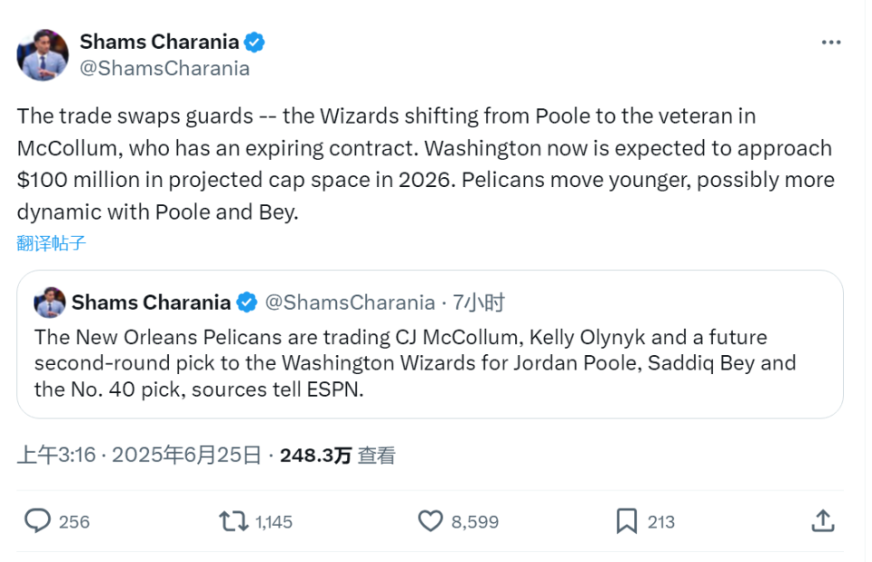
Task: Click Shams Charania's profile avatar
Action: [x=43, y=54]
